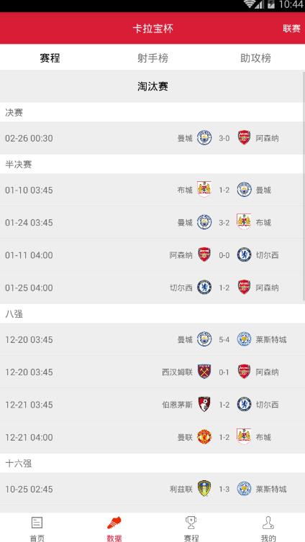Tap Manchester City crest in the final match
Screen dimensions: 305x542
click(x=204, y=138)
